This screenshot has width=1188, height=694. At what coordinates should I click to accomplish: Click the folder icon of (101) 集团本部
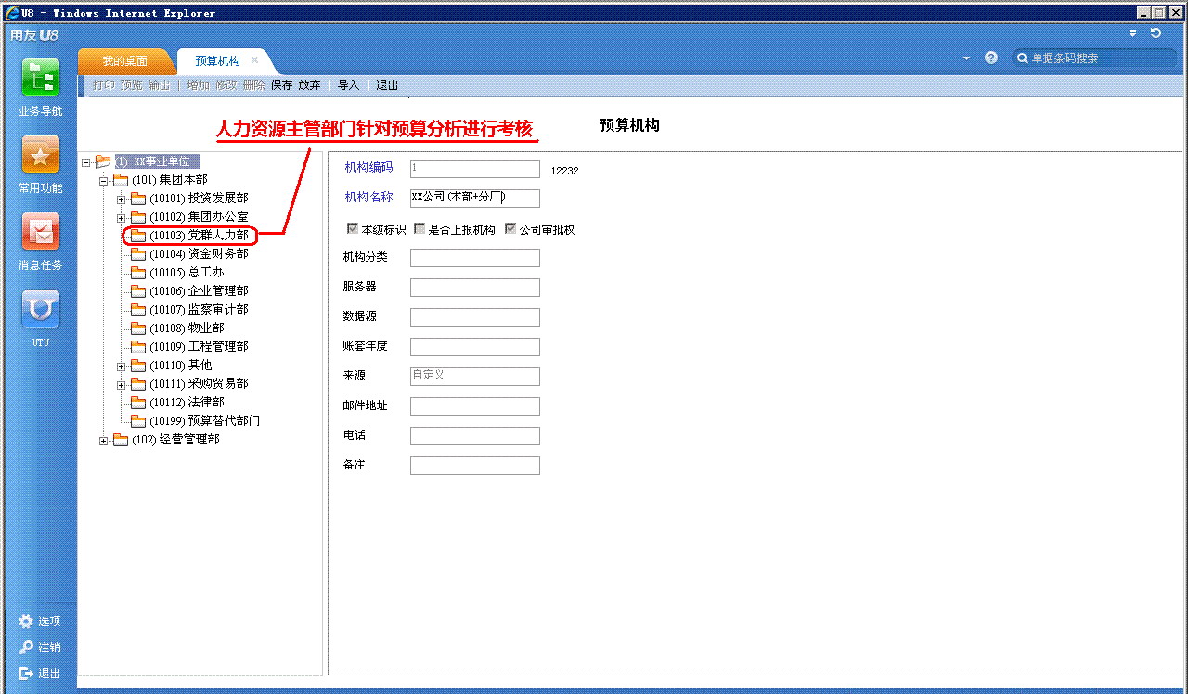click(x=121, y=180)
